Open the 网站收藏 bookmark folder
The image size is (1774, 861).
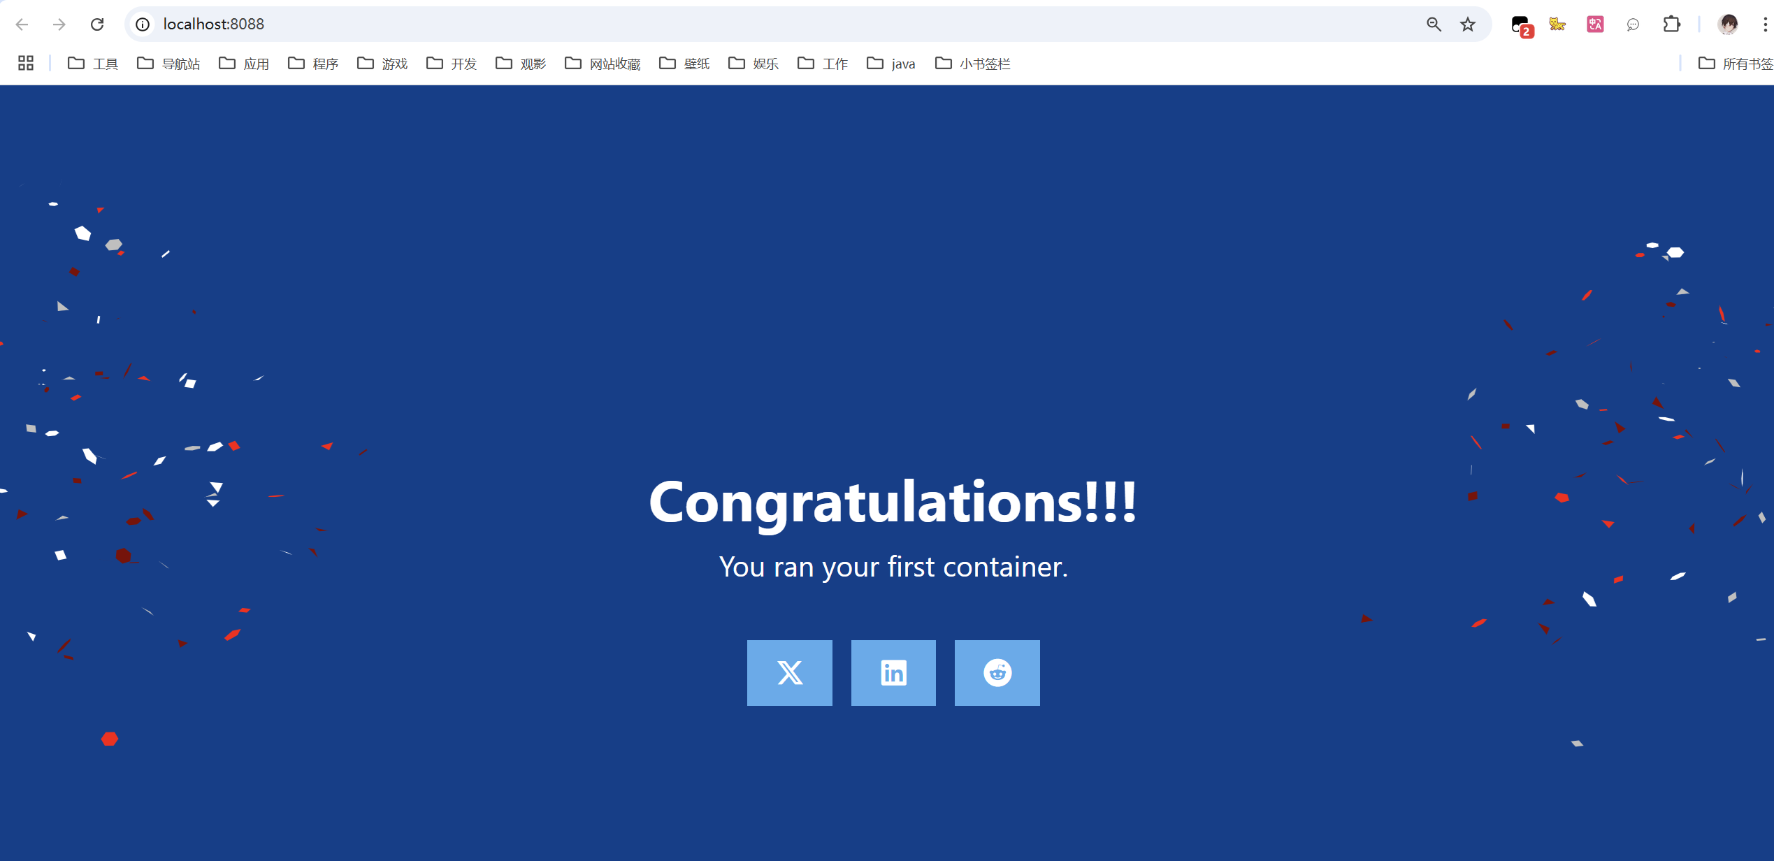click(x=603, y=64)
